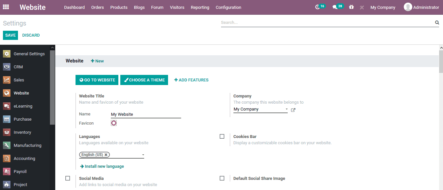Switch to the Visitors menu

click(x=177, y=7)
